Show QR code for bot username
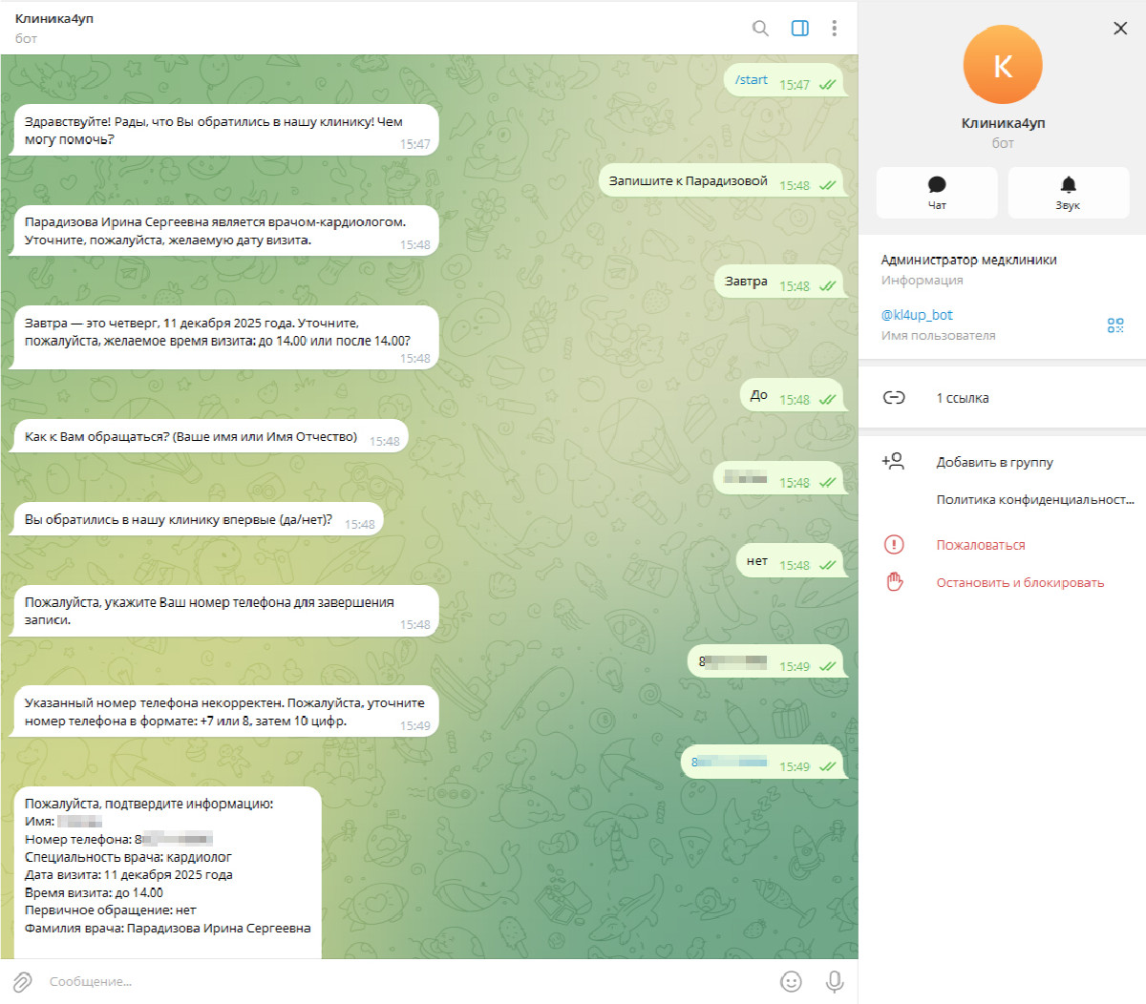 pos(1115,325)
